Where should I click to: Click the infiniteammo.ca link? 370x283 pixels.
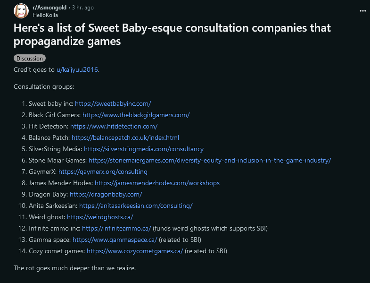pos(116,229)
